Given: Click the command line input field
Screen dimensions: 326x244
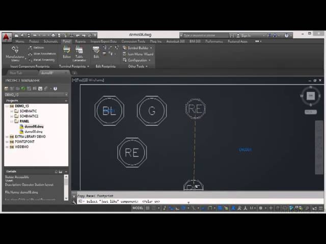Looking at the screenshot, I should pos(200,201).
